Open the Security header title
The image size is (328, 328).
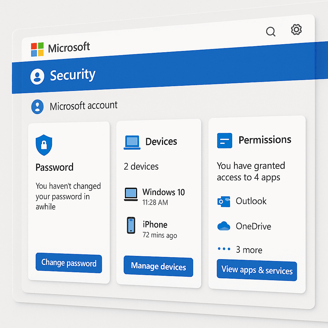coord(73,75)
